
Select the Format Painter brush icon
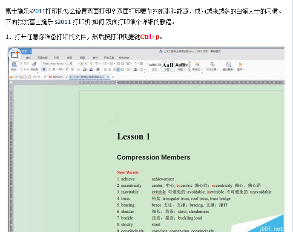click(x=34, y=64)
